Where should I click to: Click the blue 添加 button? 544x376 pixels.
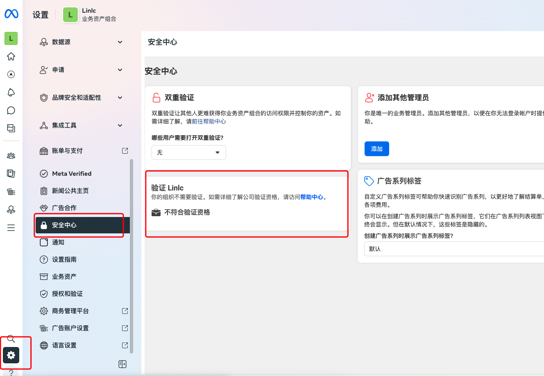coord(377,149)
